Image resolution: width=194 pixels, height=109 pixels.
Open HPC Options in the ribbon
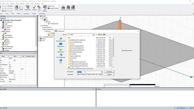(45, 8)
